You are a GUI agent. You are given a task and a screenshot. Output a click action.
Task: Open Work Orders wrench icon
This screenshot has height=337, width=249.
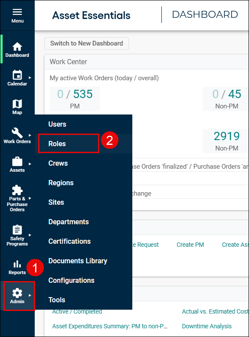[17, 133]
